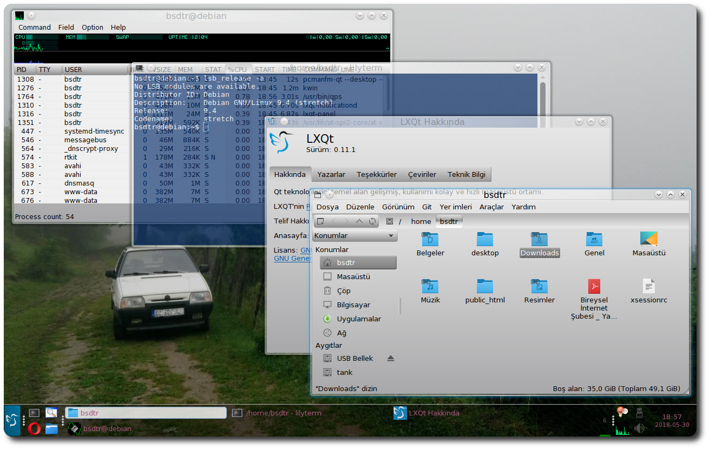
Task: Open Uygulamalar in the sidebar
Action: (358, 319)
